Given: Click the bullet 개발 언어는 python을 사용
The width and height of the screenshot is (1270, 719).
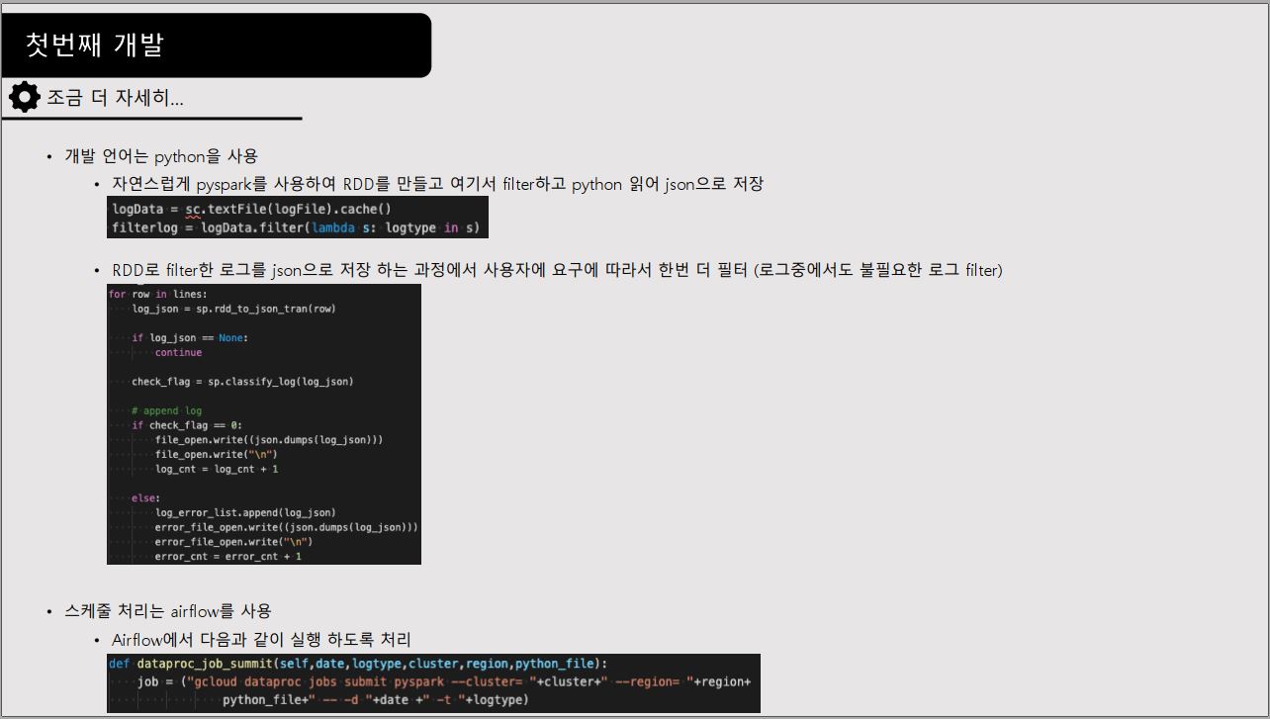Looking at the screenshot, I should [161, 156].
